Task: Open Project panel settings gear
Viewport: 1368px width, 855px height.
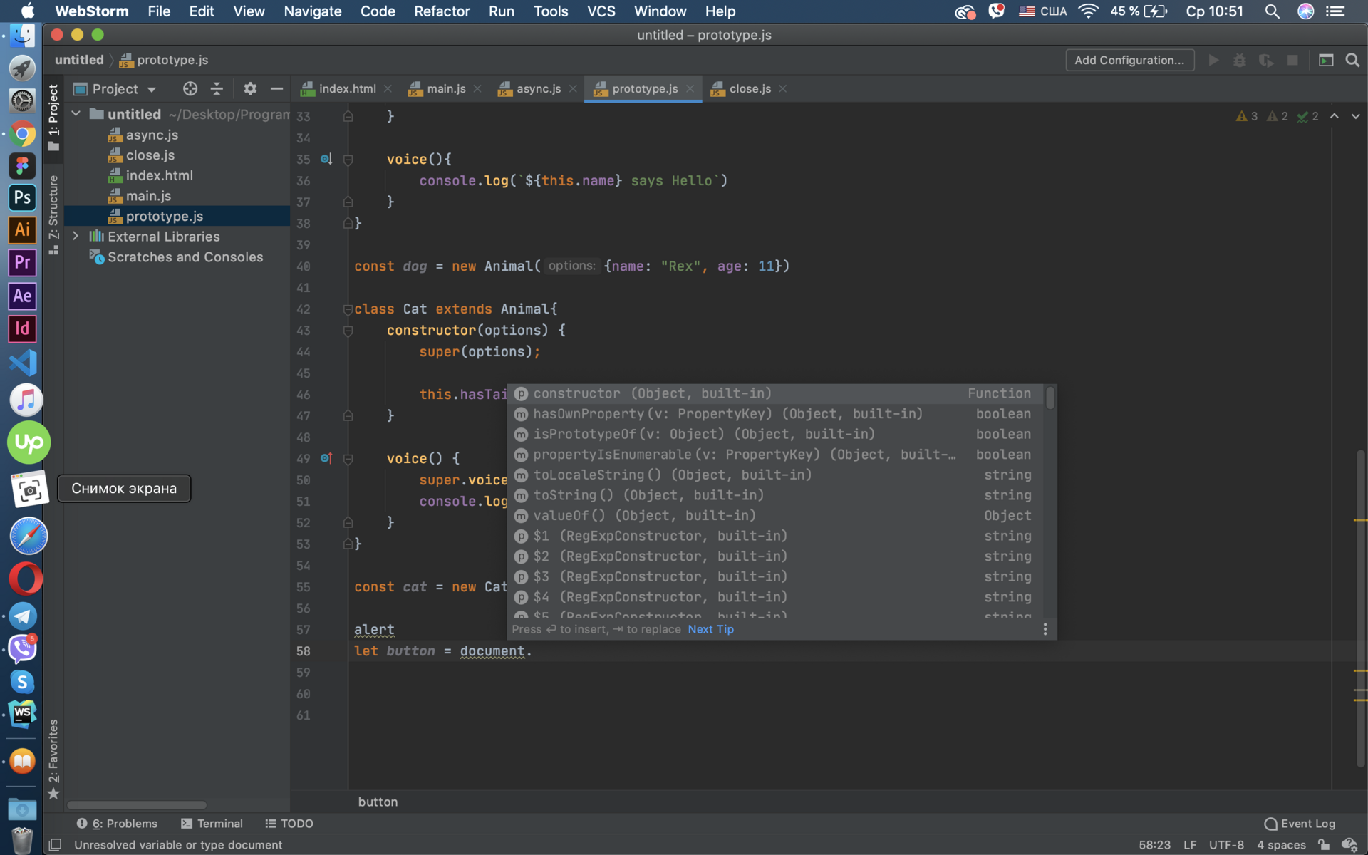Action: pos(250,89)
